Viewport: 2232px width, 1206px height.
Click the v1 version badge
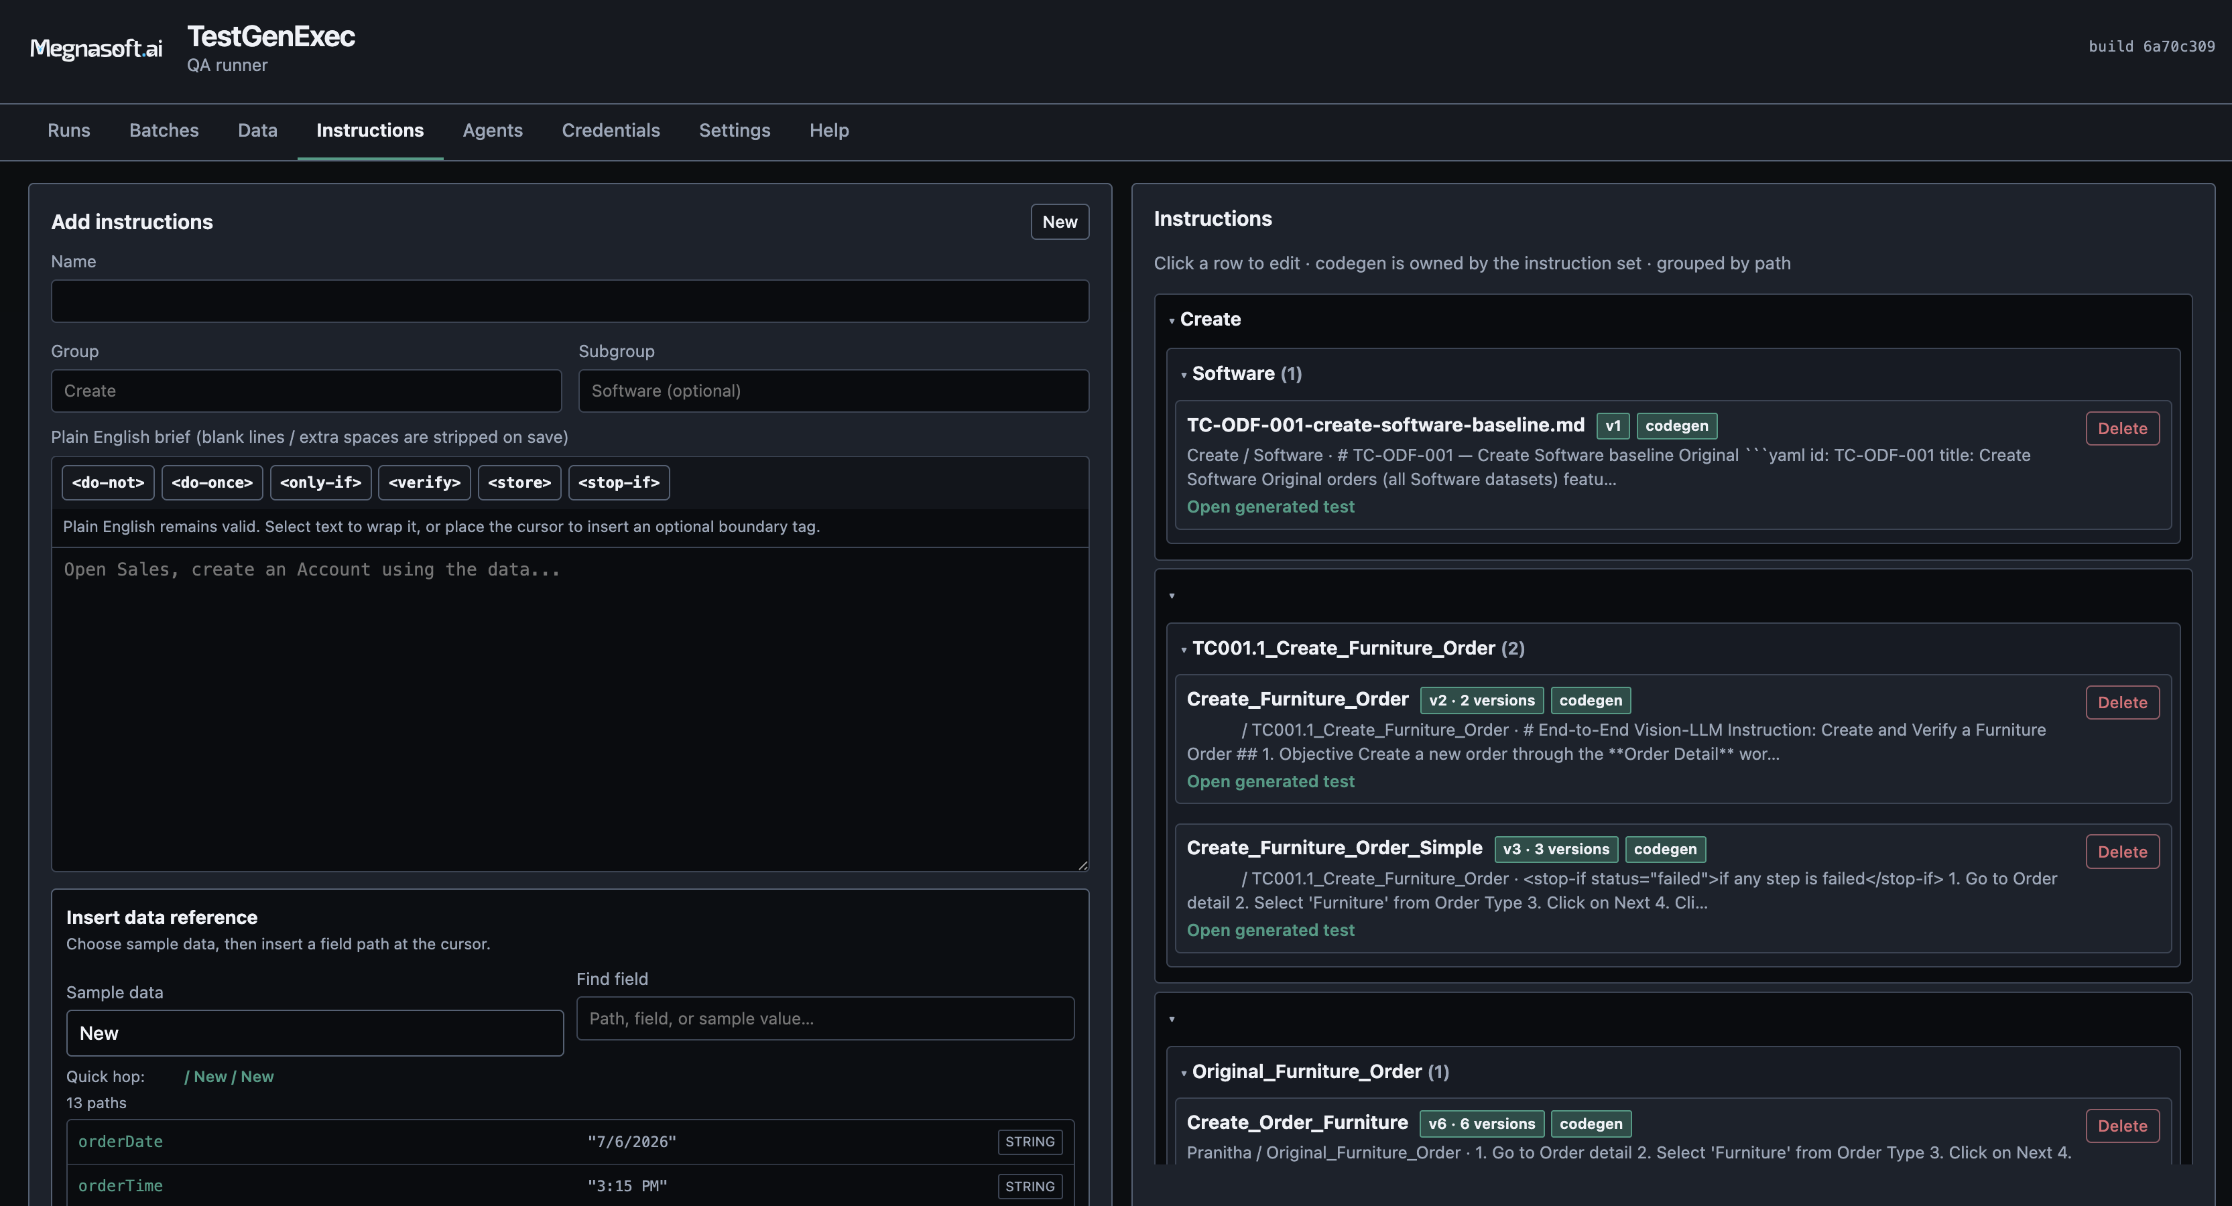coord(1613,425)
